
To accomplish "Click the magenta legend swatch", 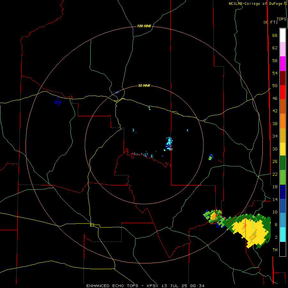I will pyautogui.click(x=283, y=64).
